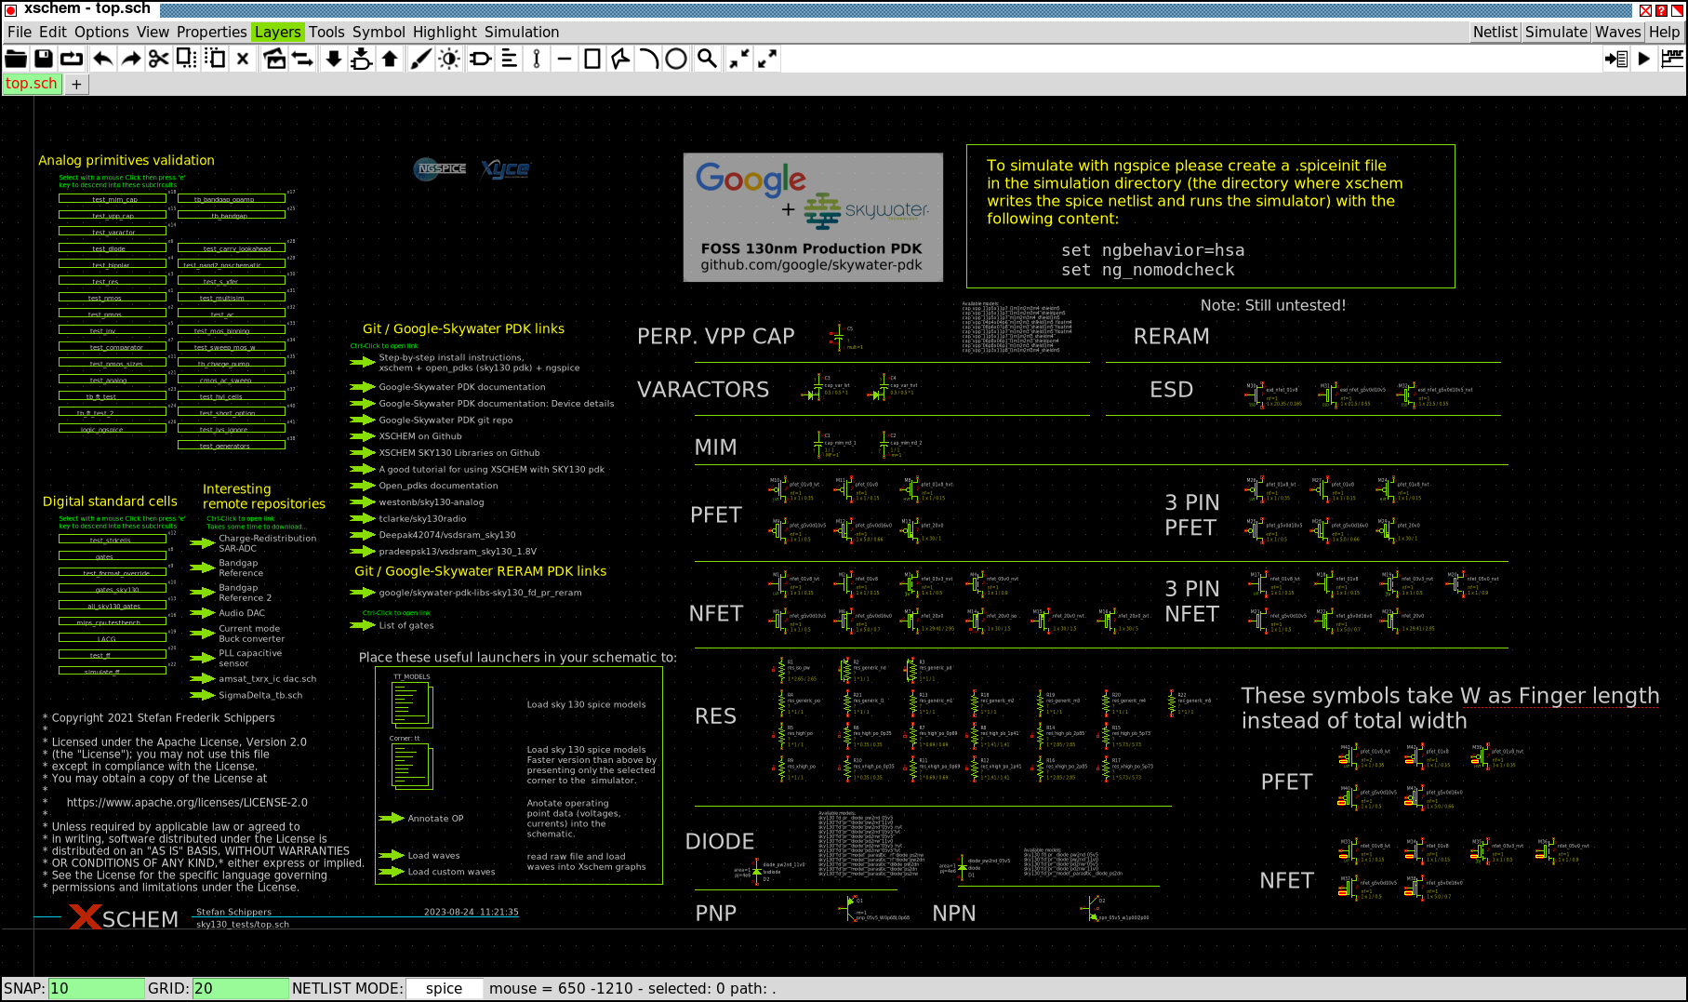Descend into symbol with gate-arrow icon
Screen dimensions: 1688x1002
pos(362,59)
